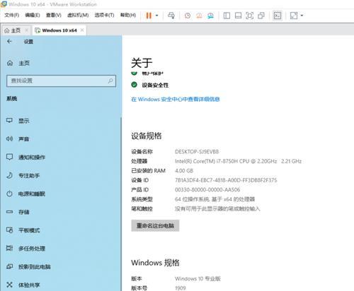This screenshot has width=354, height=291.
Task: Click the device ID beginning 7B1A3DF4
Action: [226, 180]
